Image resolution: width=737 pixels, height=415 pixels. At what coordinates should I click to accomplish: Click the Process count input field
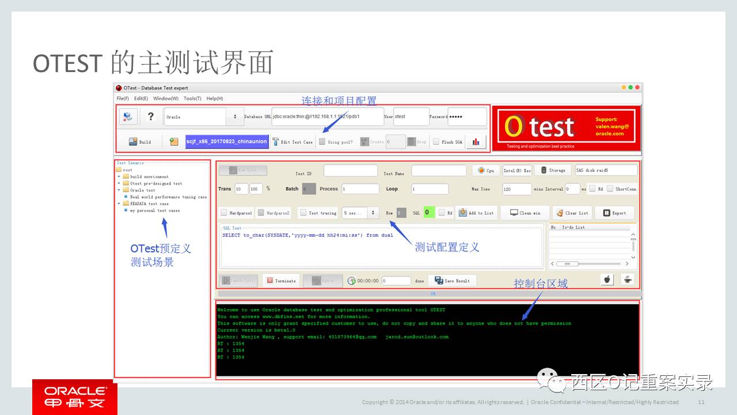[x=360, y=189]
